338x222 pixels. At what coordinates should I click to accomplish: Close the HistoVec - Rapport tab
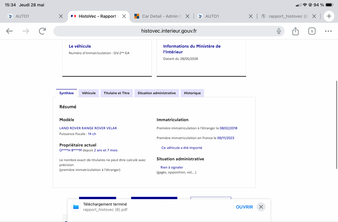point(124,16)
